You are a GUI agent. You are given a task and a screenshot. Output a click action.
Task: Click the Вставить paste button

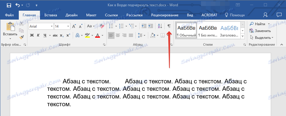[x=10, y=31]
